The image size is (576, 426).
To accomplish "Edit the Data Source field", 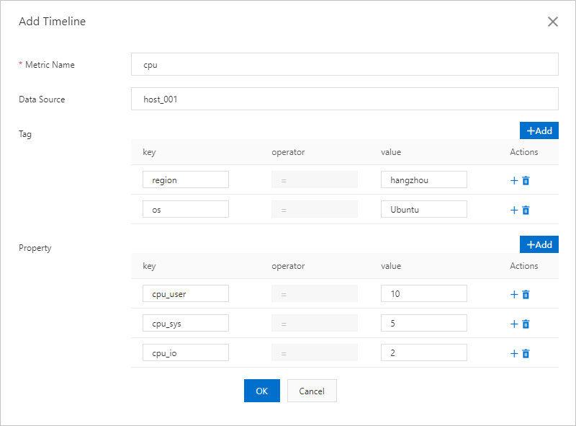I will click(x=345, y=99).
